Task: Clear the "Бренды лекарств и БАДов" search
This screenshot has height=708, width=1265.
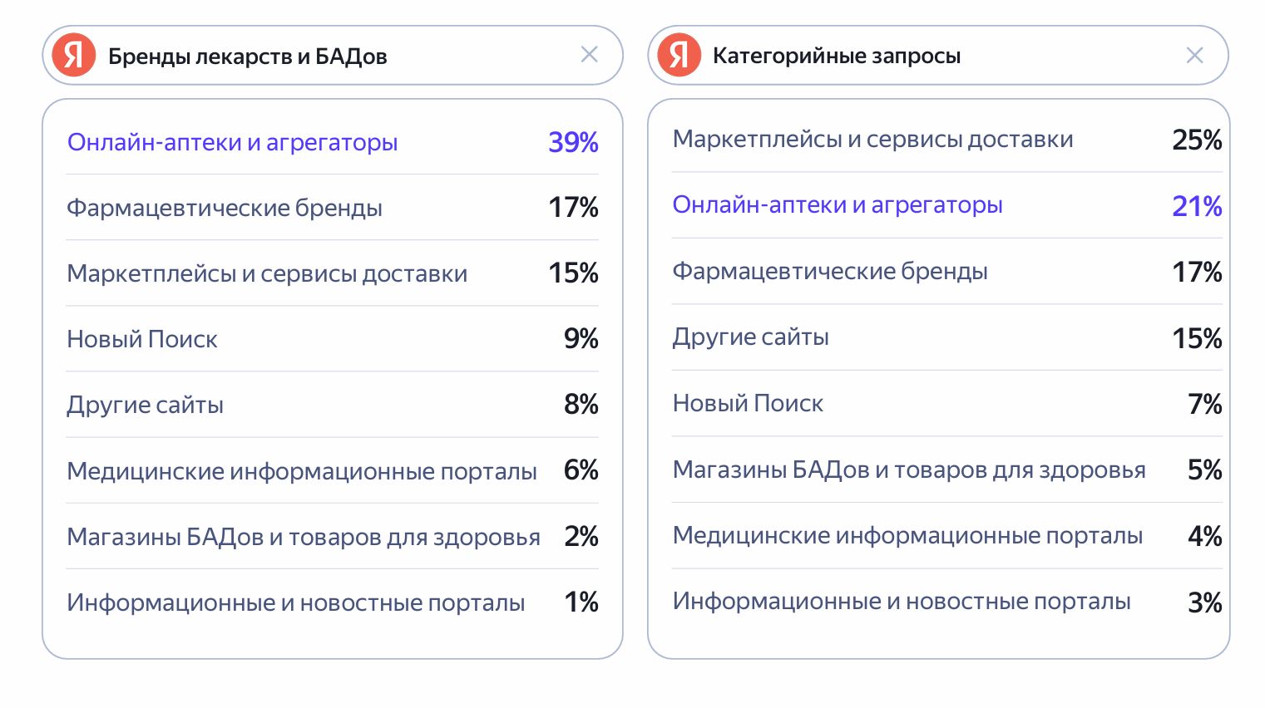Action: pyautogui.click(x=589, y=55)
